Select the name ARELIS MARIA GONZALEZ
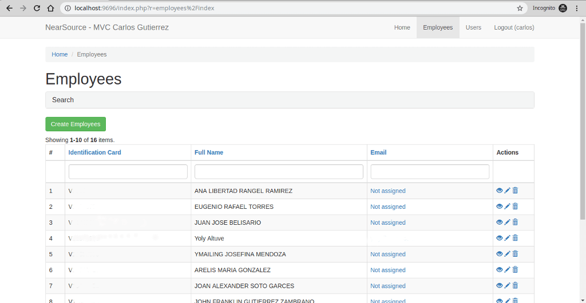The height and width of the screenshot is (303, 586). [x=232, y=270]
